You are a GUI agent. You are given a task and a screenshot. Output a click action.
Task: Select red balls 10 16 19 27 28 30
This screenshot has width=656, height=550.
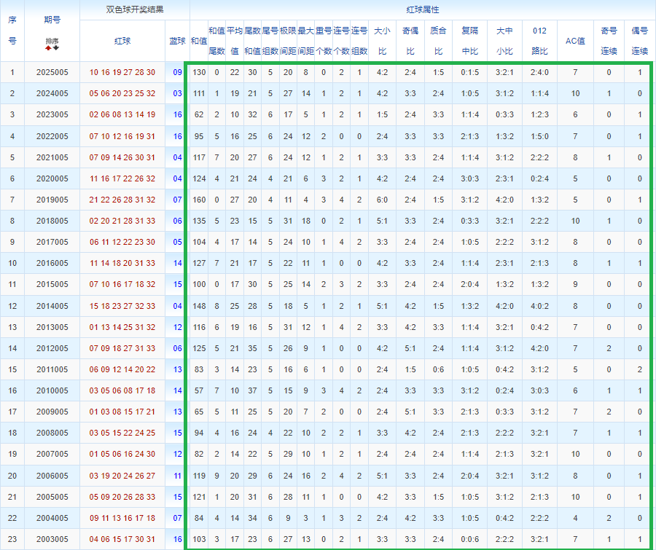pyautogui.click(x=122, y=73)
